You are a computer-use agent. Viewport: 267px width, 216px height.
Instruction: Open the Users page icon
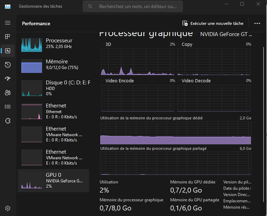click(8, 93)
